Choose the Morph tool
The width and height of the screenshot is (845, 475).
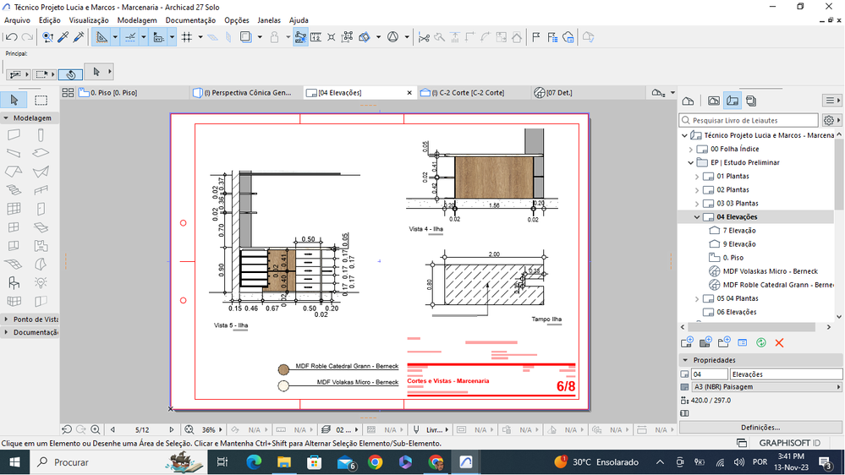coord(41,265)
